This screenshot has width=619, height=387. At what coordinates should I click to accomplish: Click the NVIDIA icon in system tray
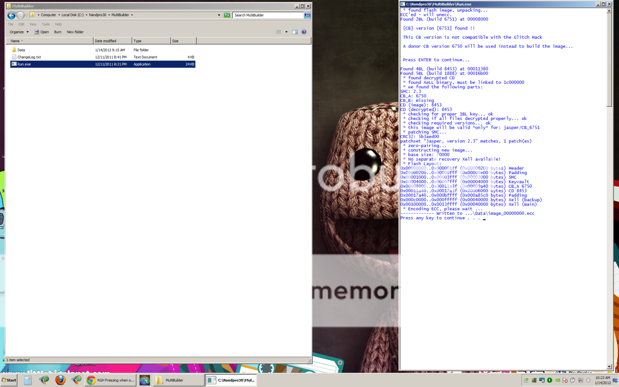point(557,380)
